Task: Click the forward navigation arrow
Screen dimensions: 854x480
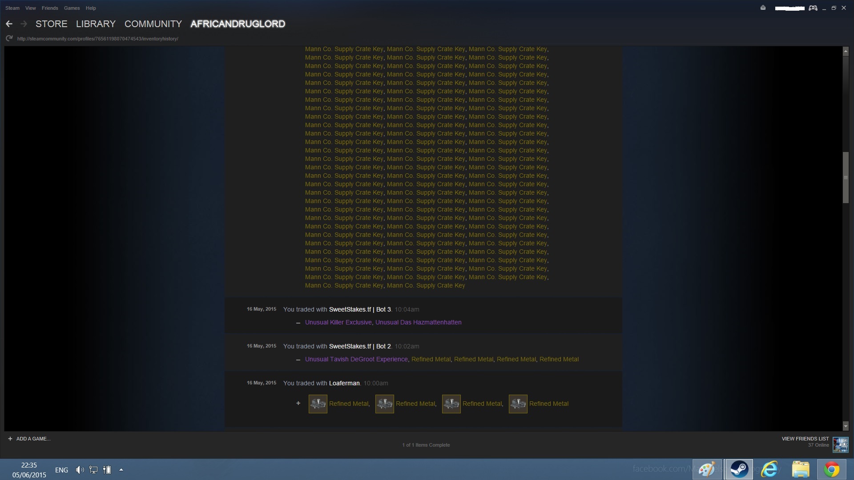Action: (x=24, y=24)
